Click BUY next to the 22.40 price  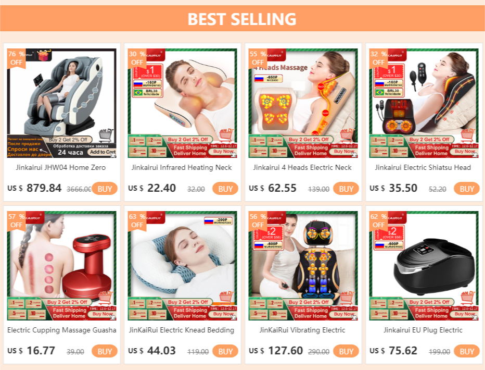(x=225, y=189)
